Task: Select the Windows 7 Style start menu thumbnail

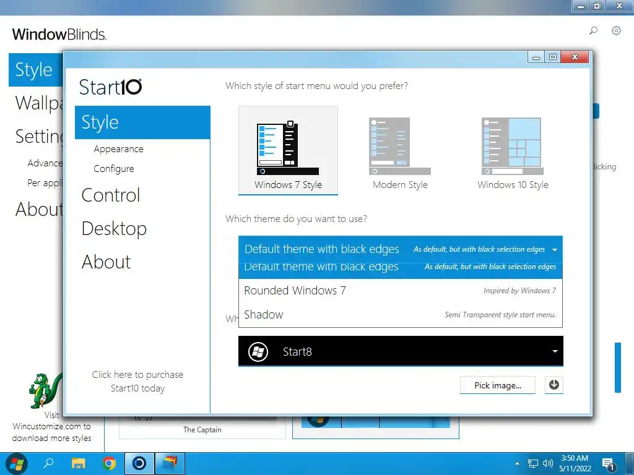Action: point(288,150)
